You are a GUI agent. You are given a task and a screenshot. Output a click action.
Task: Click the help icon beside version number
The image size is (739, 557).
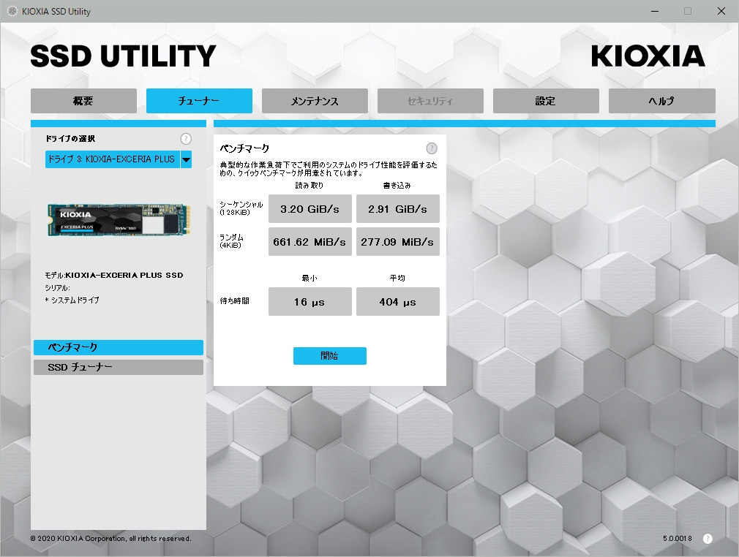[708, 539]
